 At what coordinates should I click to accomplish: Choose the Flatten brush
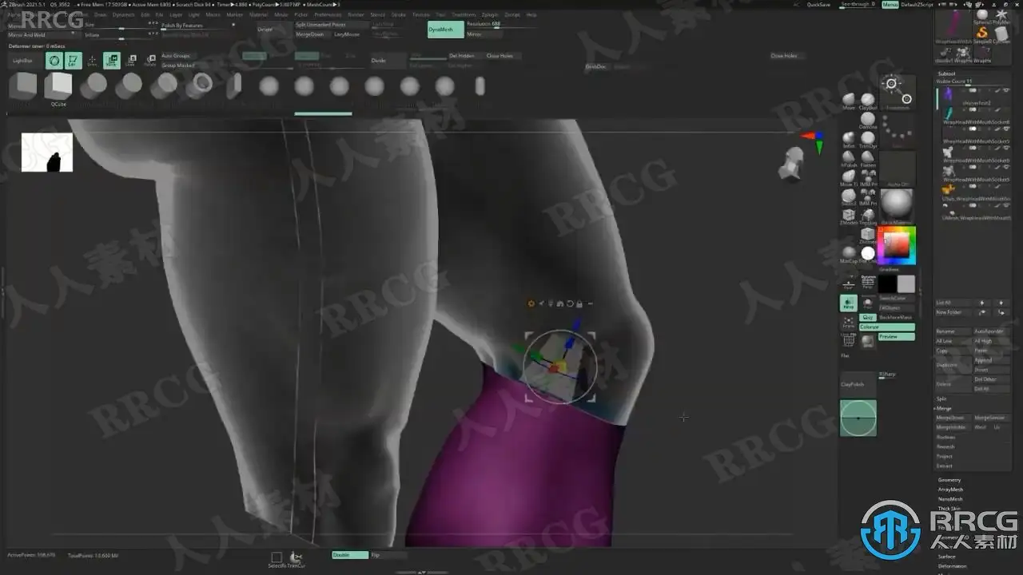pos(868,157)
